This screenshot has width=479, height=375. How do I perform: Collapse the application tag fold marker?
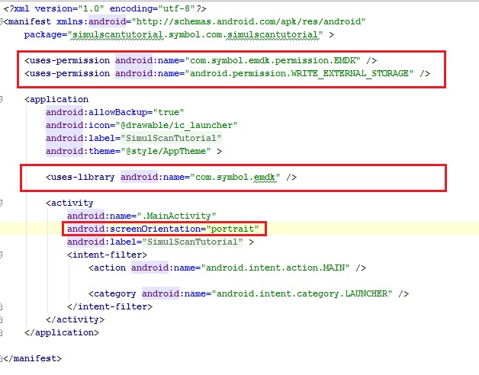[x=3, y=99]
